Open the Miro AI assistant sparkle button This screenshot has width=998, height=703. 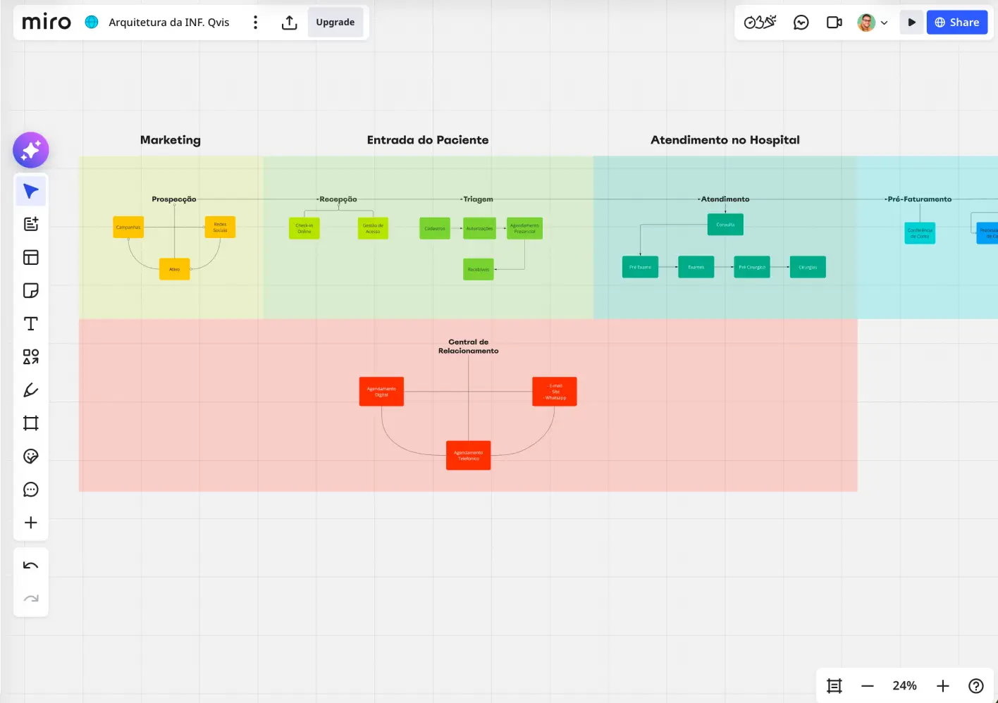[x=30, y=150]
